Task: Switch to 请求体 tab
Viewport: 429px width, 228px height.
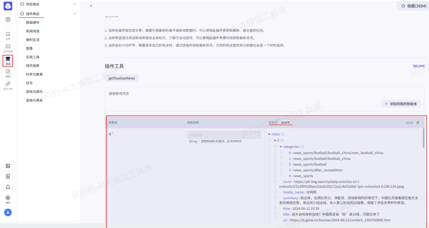Action: [272, 123]
